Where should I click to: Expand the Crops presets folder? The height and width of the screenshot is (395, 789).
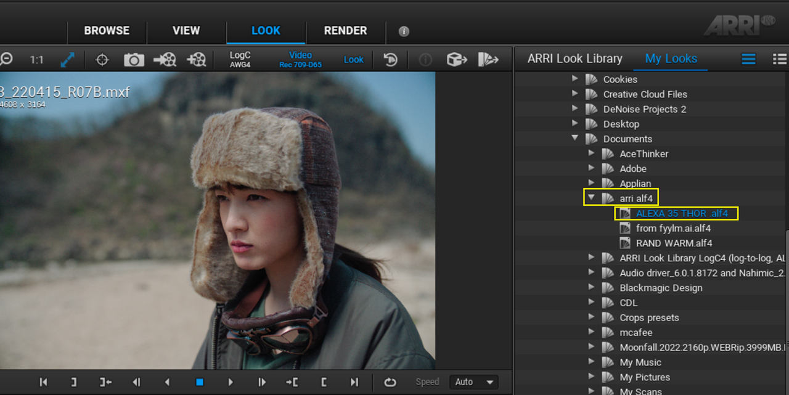coord(592,317)
